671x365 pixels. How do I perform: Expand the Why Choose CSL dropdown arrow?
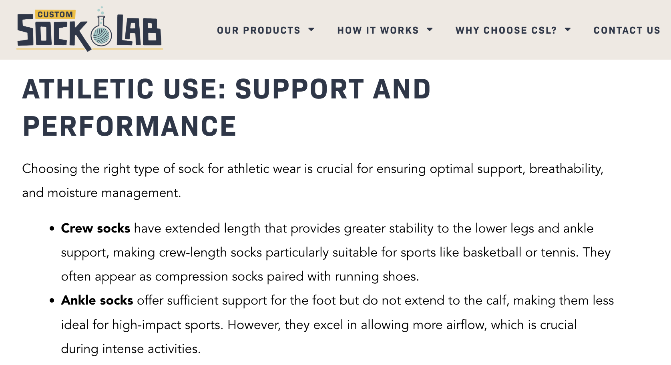click(x=568, y=30)
